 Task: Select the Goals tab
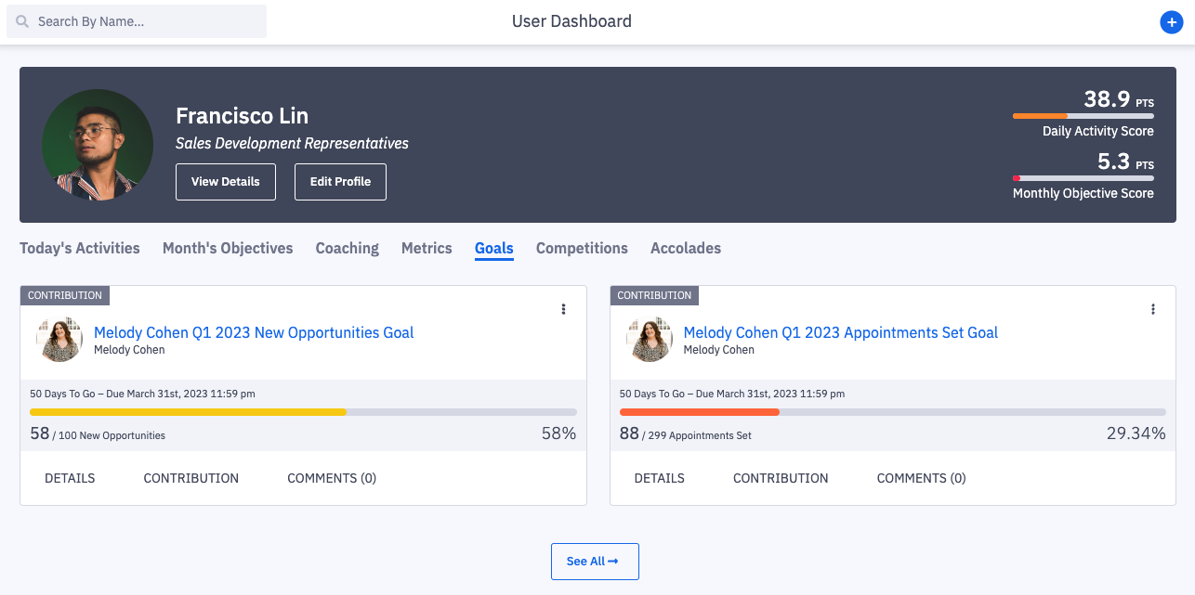(494, 248)
